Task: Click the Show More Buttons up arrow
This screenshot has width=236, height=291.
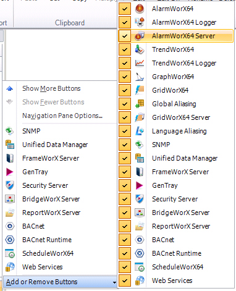Action: click(10, 88)
